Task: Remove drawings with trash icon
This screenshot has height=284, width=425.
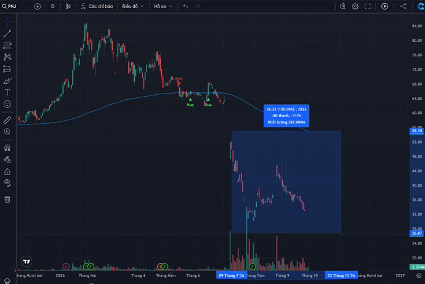Action: 7,200
